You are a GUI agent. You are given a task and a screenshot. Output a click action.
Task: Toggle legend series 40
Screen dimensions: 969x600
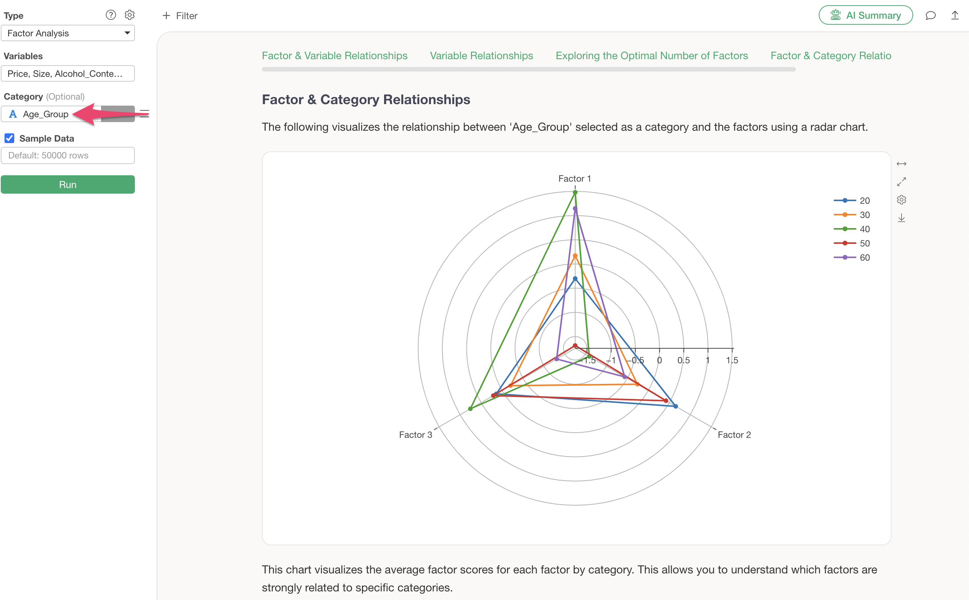[x=852, y=229]
